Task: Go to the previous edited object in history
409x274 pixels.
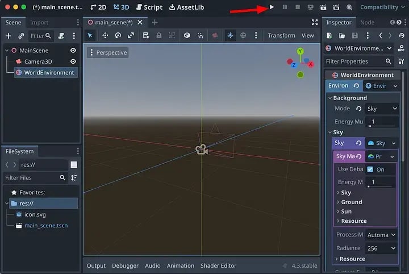Action: tap(381, 35)
